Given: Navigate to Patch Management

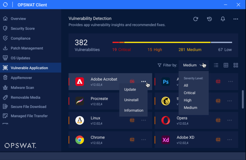Looking at the screenshot, I should click(x=31, y=48).
